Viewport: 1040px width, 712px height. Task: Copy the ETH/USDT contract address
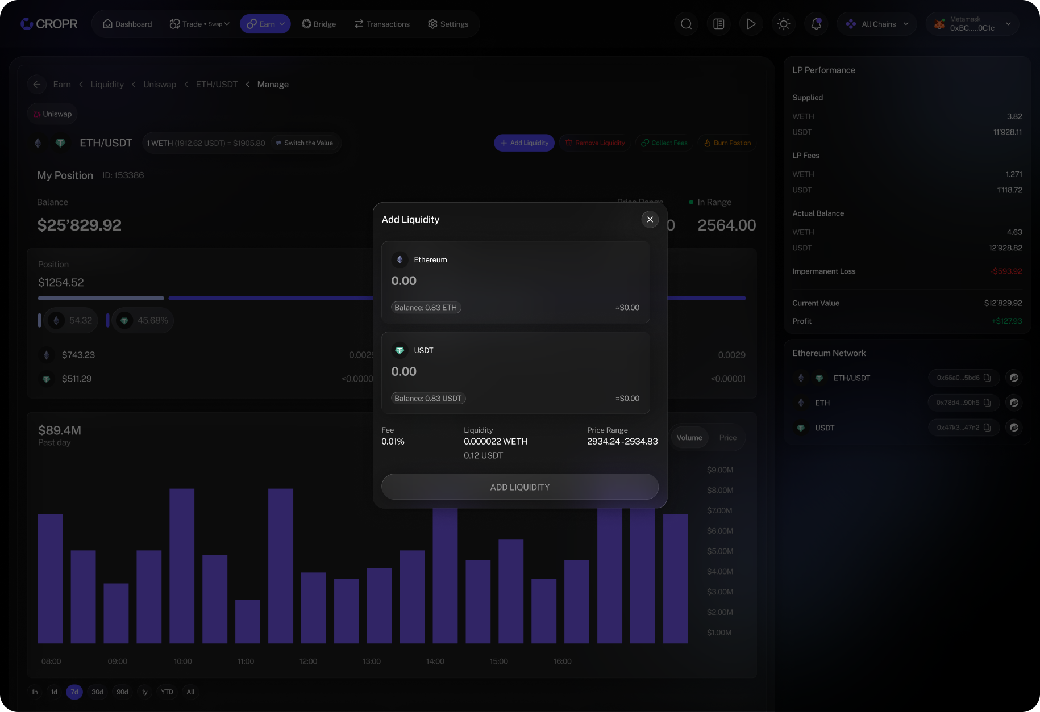coord(987,378)
